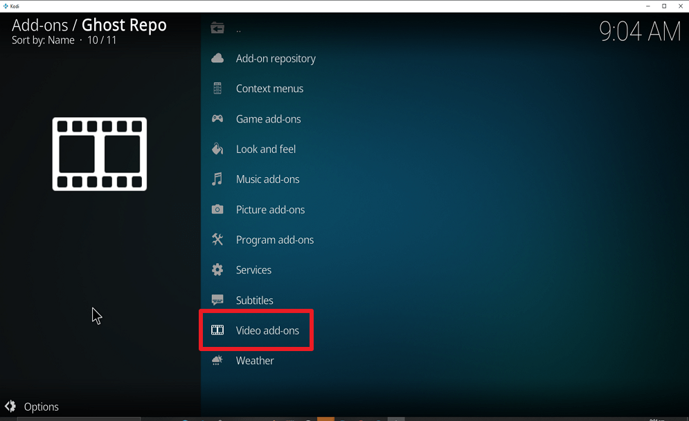
Task: Open the Services category
Action: [x=253, y=270]
